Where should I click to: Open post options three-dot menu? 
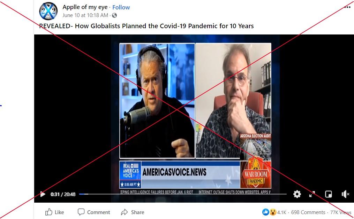[347, 7]
